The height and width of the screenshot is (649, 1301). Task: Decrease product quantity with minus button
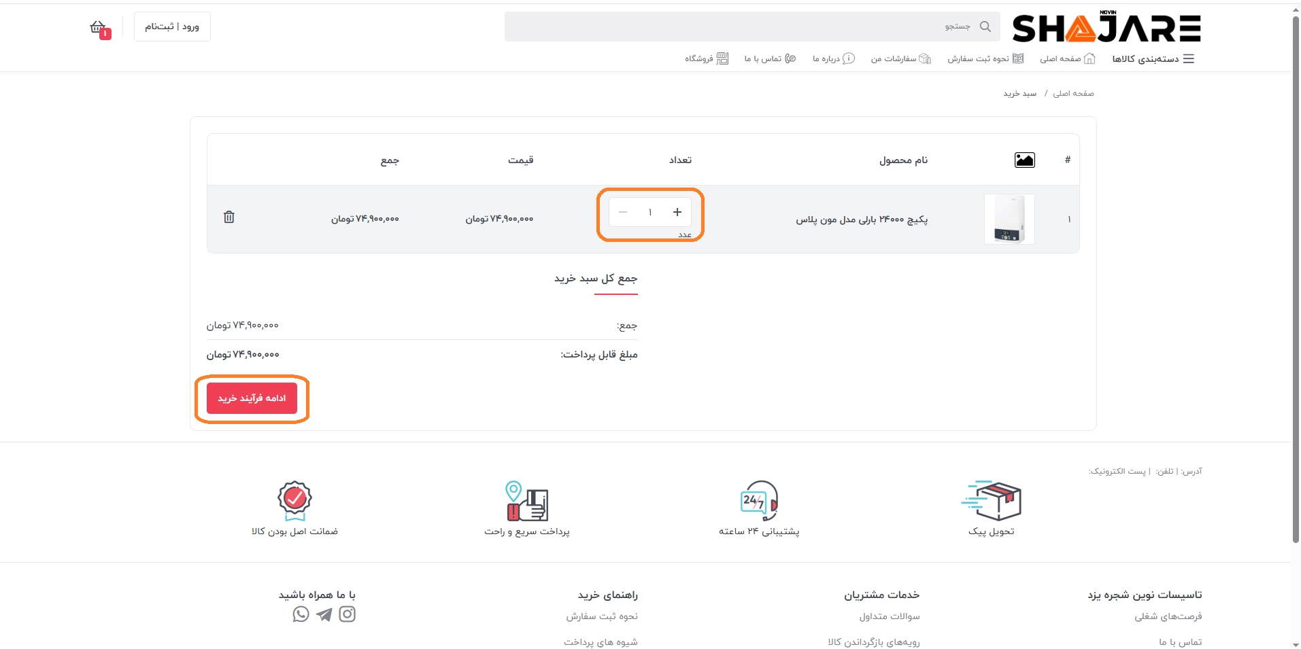click(623, 212)
